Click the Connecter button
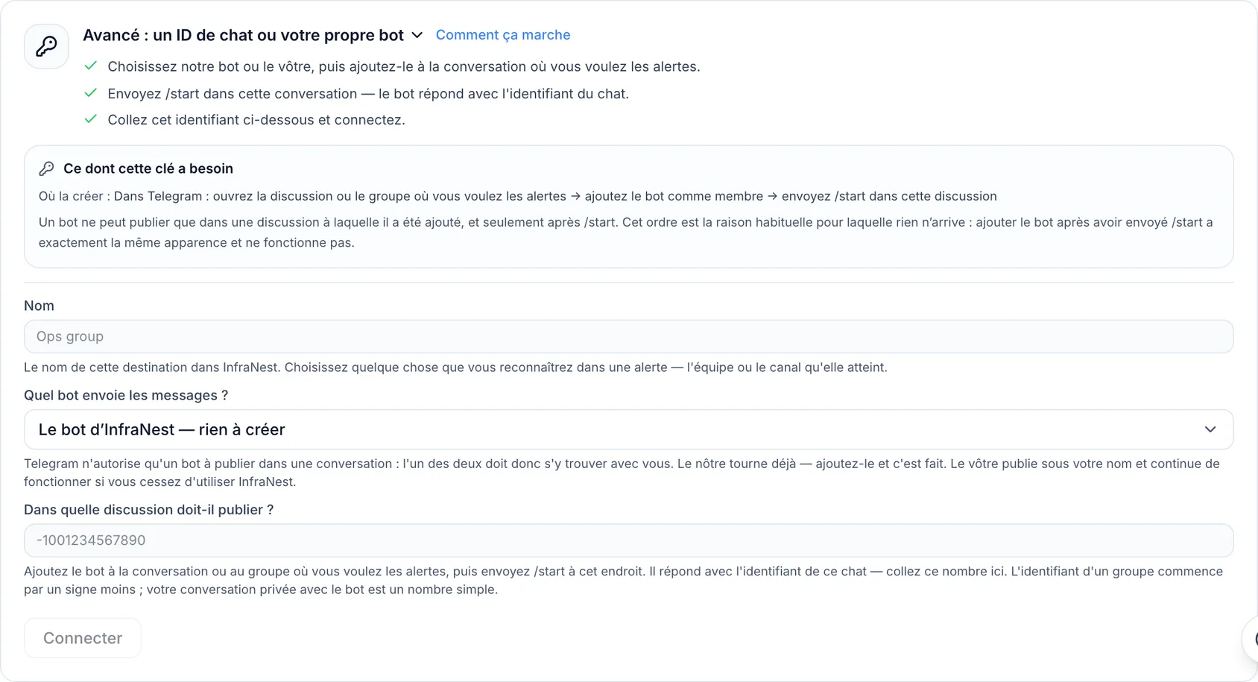Image resolution: width=1258 pixels, height=682 pixels. (x=83, y=638)
